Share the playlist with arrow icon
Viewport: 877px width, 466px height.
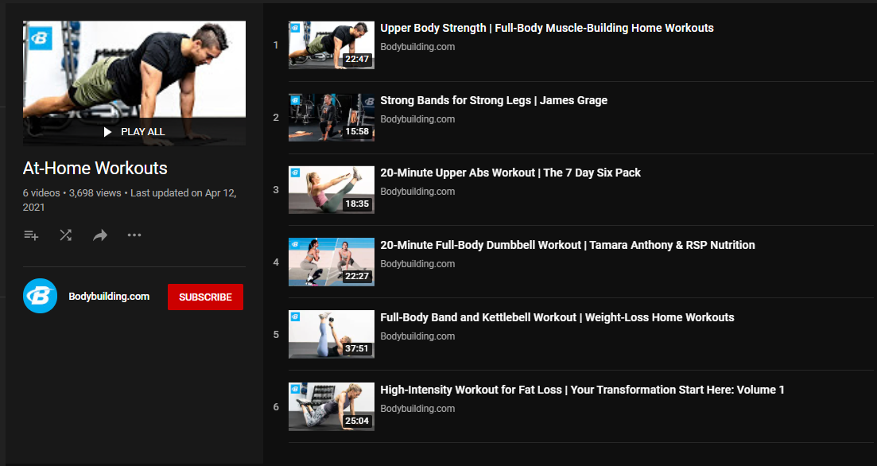click(x=99, y=235)
